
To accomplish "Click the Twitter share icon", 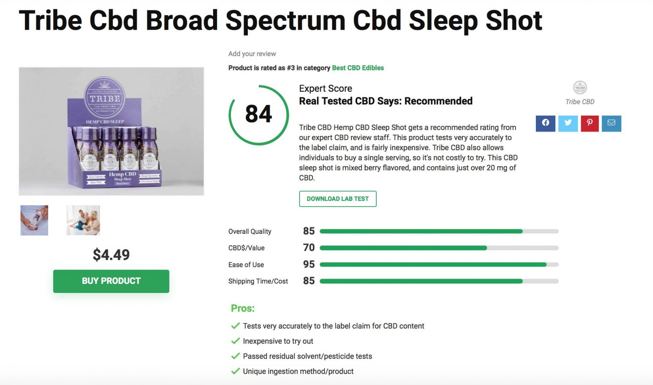I will coord(568,123).
